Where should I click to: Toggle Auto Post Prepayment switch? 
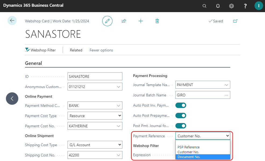point(181,116)
